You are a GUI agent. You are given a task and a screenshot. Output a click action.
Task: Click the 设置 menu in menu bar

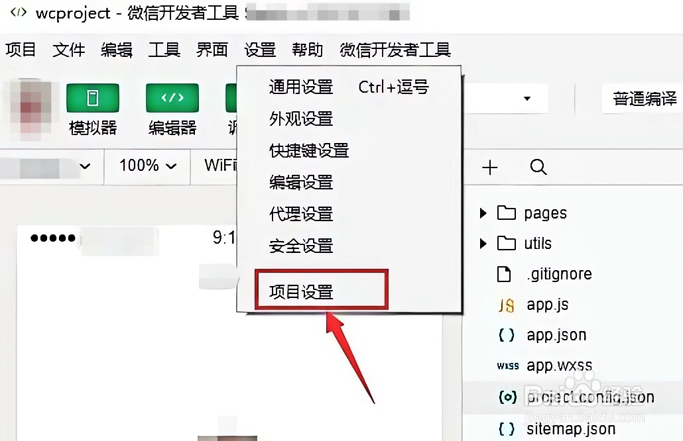coord(260,50)
